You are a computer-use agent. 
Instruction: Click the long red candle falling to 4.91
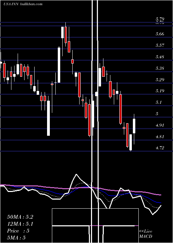120,109
